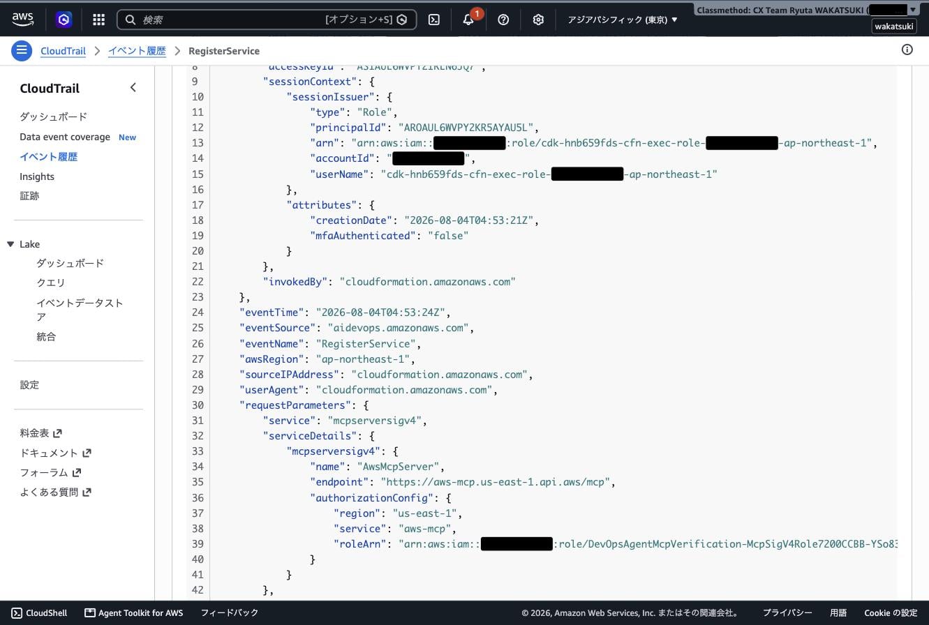The height and width of the screenshot is (625, 929).
Task: Open ドキュメント external link
Action: point(56,453)
